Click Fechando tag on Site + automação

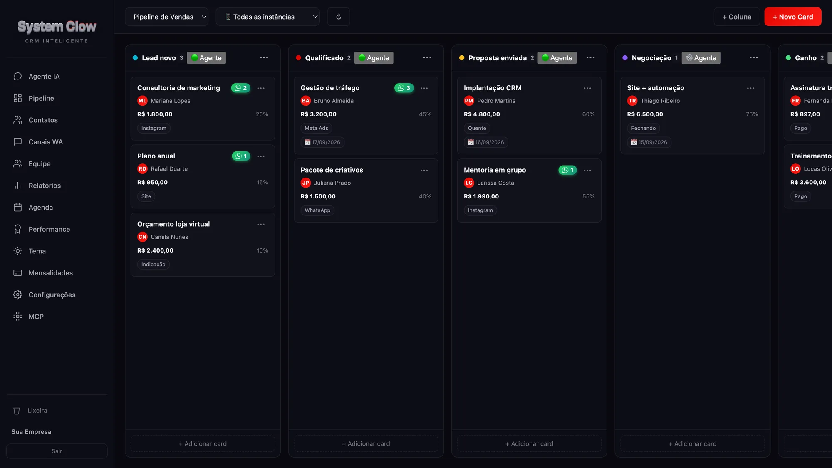pyautogui.click(x=643, y=128)
